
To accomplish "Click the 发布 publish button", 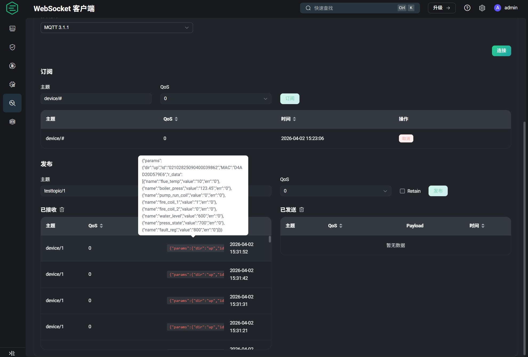I will point(438,191).
